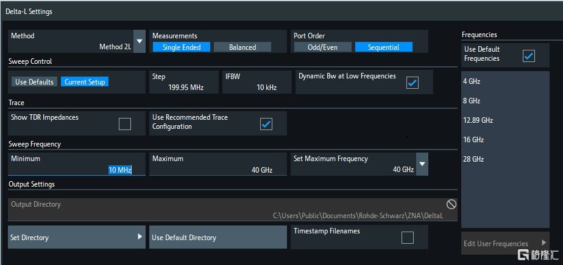Viewport: 563px width, 265px height.
Task: Open the Method dropdown arrow
Action: tap(140, 41)
